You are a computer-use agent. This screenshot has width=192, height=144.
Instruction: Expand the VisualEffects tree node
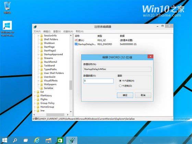38,81
